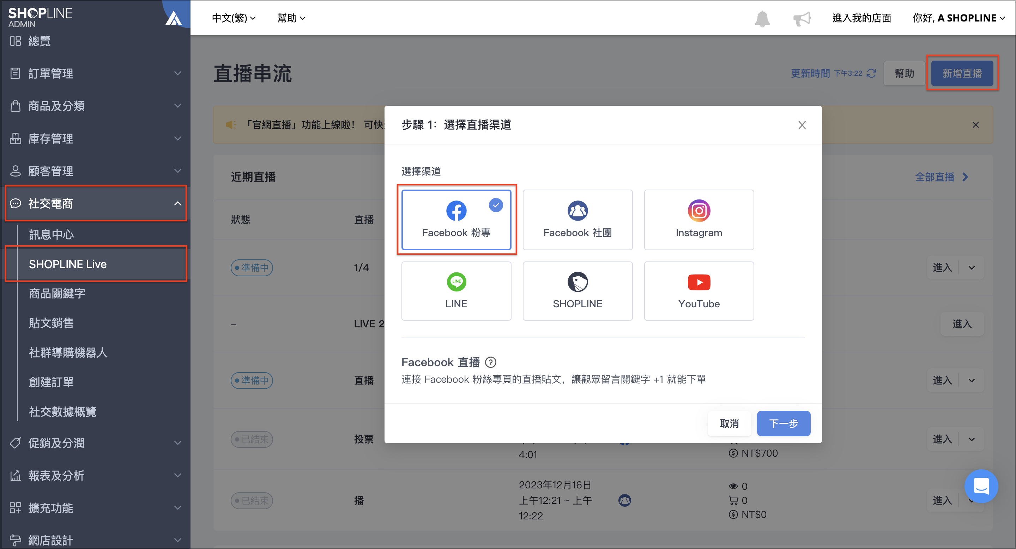This screenshot has height=549, width=1016.
Task: Pick the SHOPLINE channel card
Action: pos(577,291)
